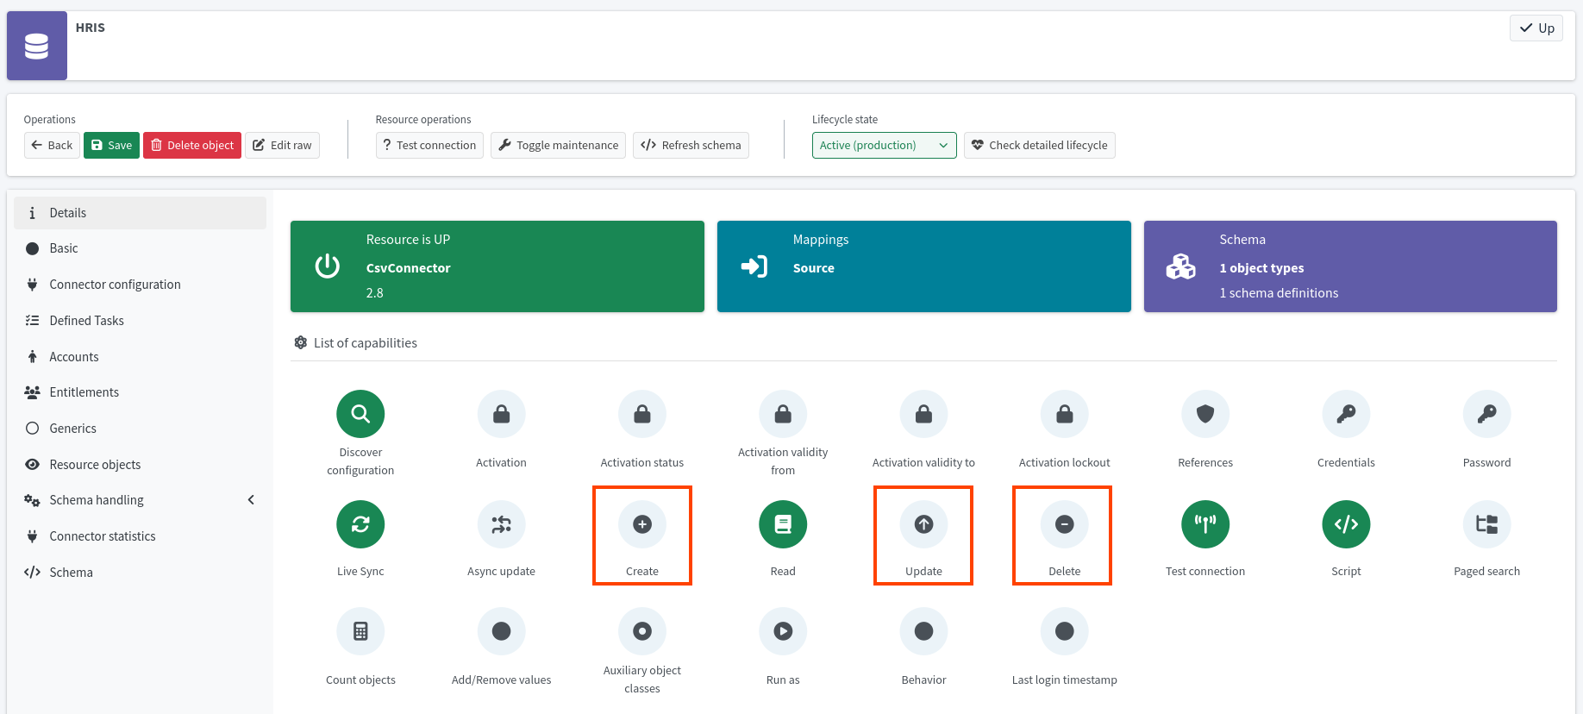
Task: Open Defined Tasks in sidebar
Action: coord(140,321)
